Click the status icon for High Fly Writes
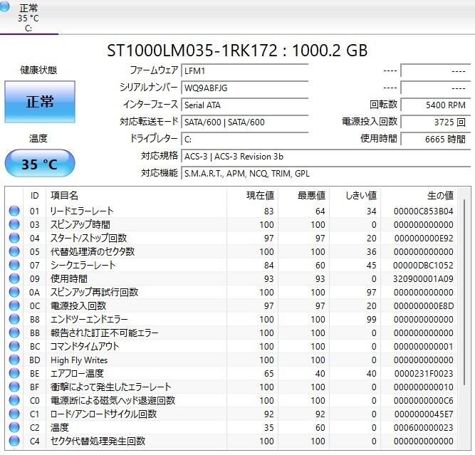Screen dimensions: 475x455 click(14, 360)
